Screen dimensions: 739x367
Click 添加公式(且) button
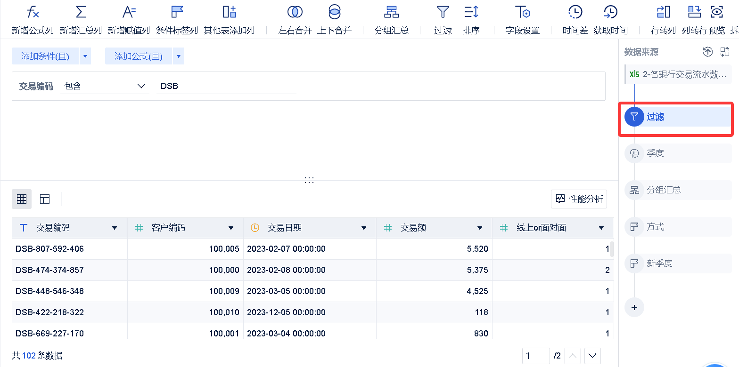tap(139, 56)
